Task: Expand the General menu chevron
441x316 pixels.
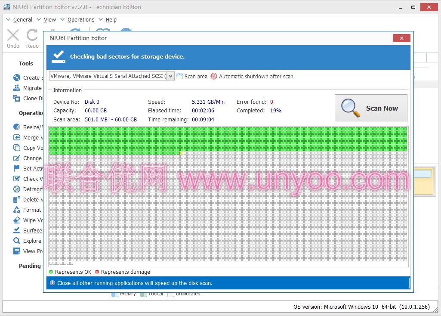Action: (x=8, y=19)
